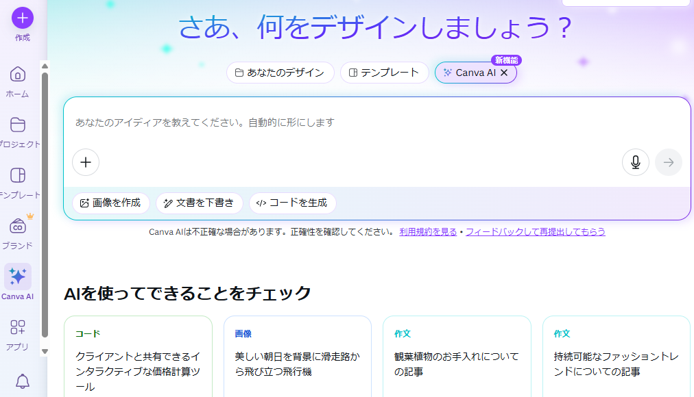Open ブランド in the sidebar
The width and height of the screenshot is (694, 397).
point(18,233)
